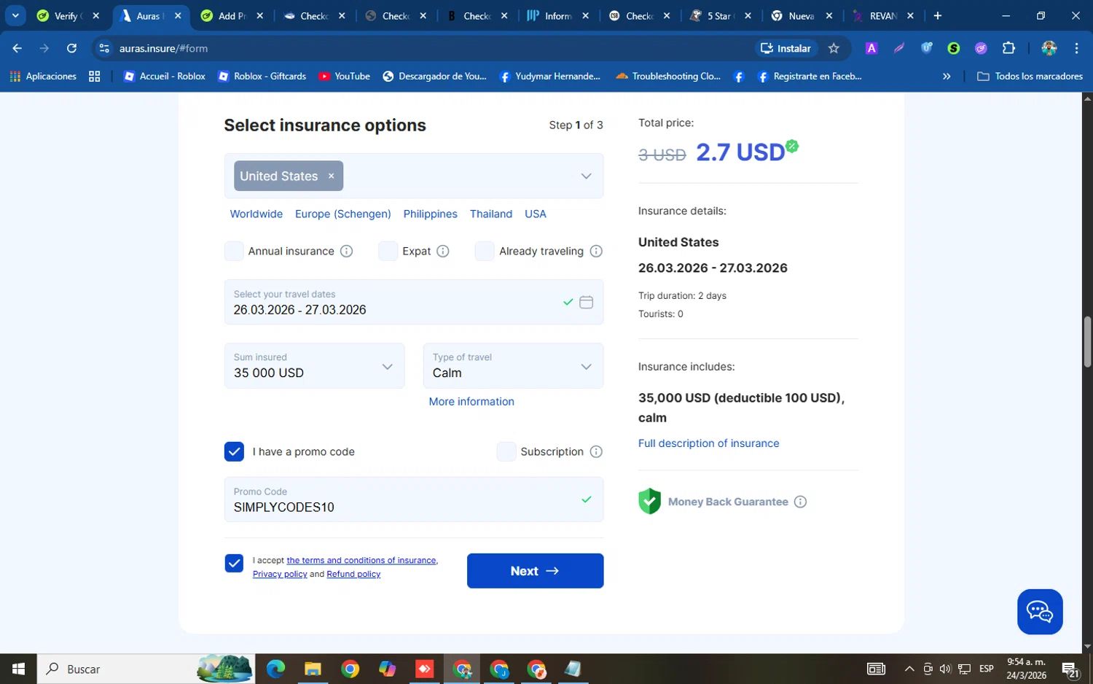
Task: Open a new browser tab
Action: 938,16
